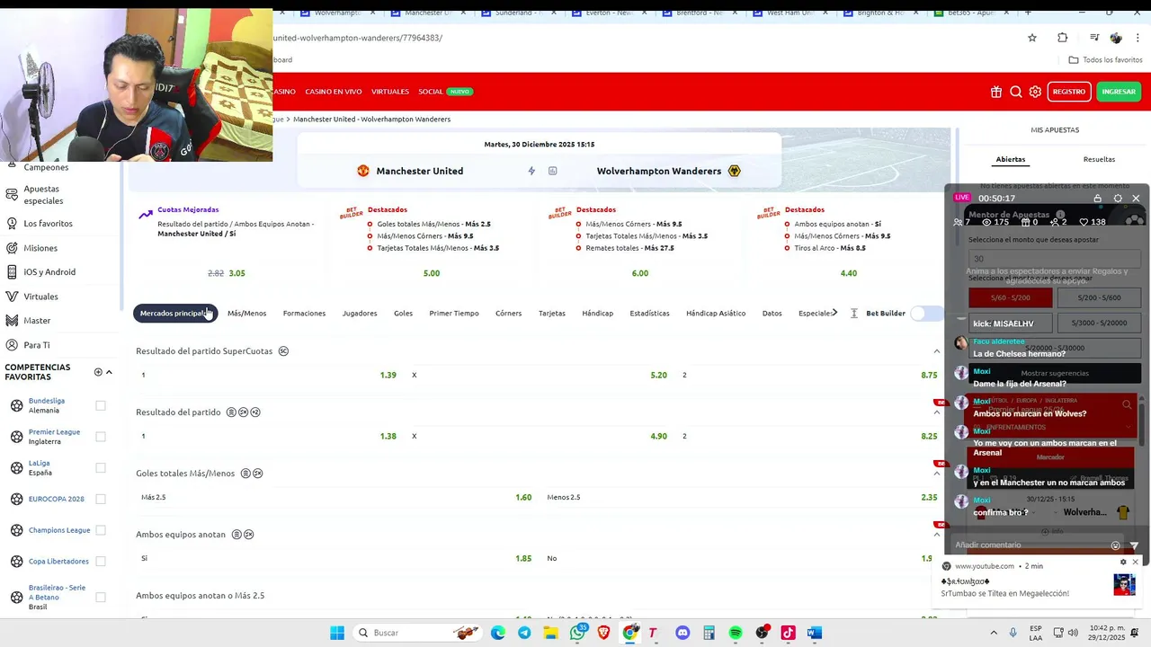This screenshot has width=1151, height=647.
Task: Check the Champions League favorite checkbox
Action: tap(101, 530)
